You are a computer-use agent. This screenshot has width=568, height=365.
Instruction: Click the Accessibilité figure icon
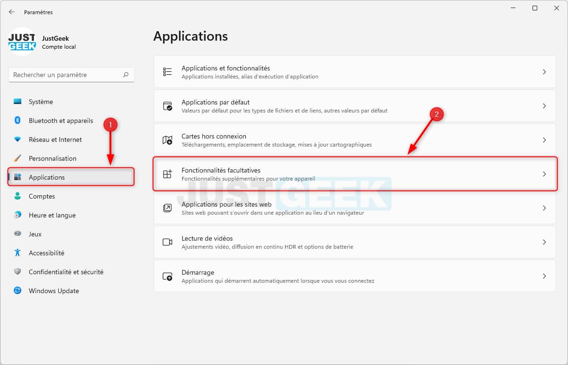pos(17,253)
